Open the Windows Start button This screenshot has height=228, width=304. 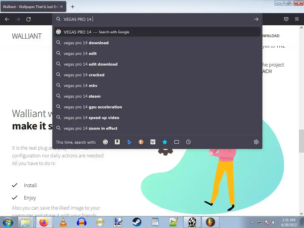[8, 222]
